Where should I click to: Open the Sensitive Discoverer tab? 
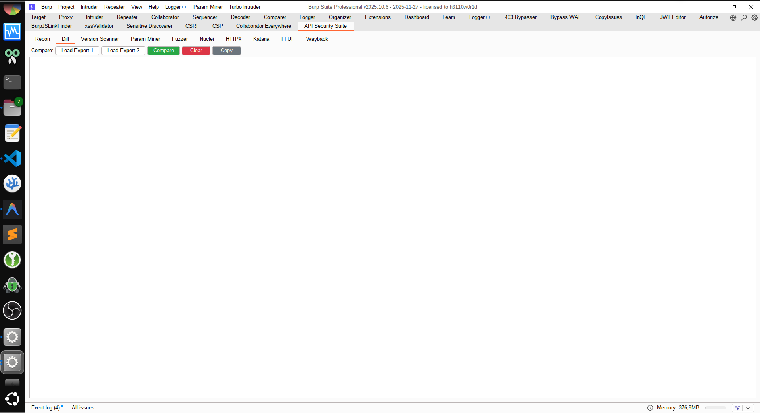[149, 26]
